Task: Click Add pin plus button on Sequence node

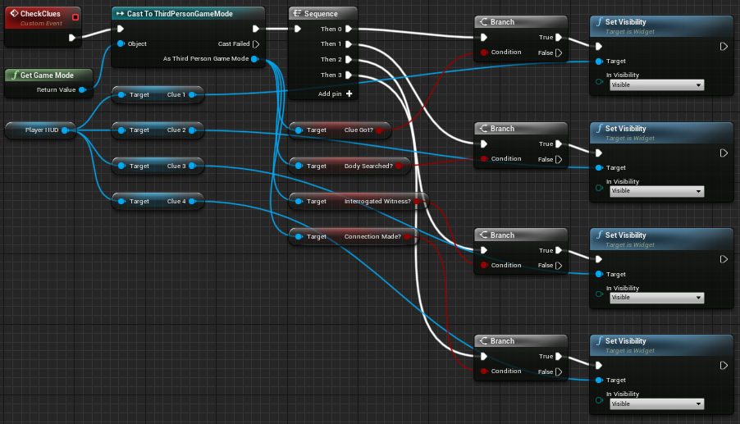Action: point(349,93)
